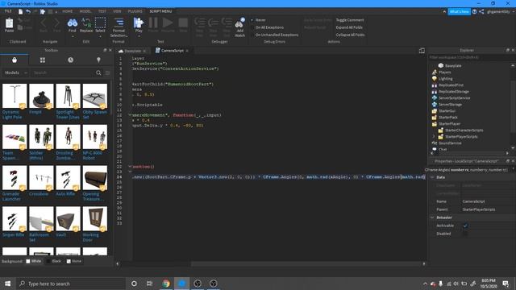Click the share icon near the username
The width and height of the screenshot is (516, 290).
click(481, 11)
